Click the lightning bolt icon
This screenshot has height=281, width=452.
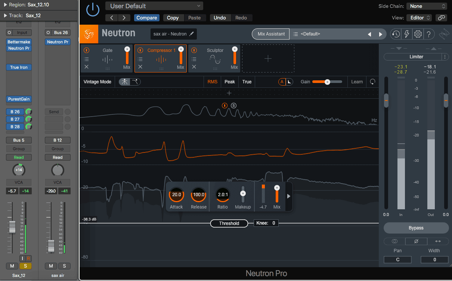point(407,34)
